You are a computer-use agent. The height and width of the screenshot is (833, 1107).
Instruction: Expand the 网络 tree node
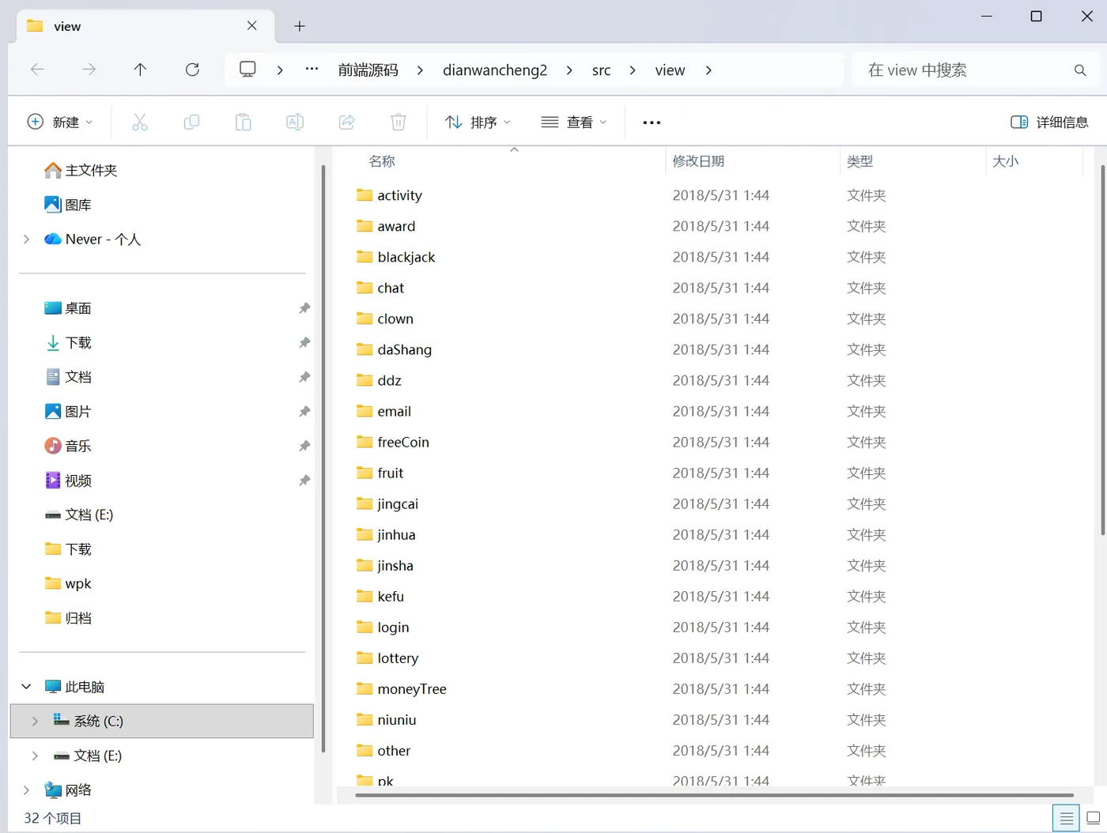click(x=26, y=790)
